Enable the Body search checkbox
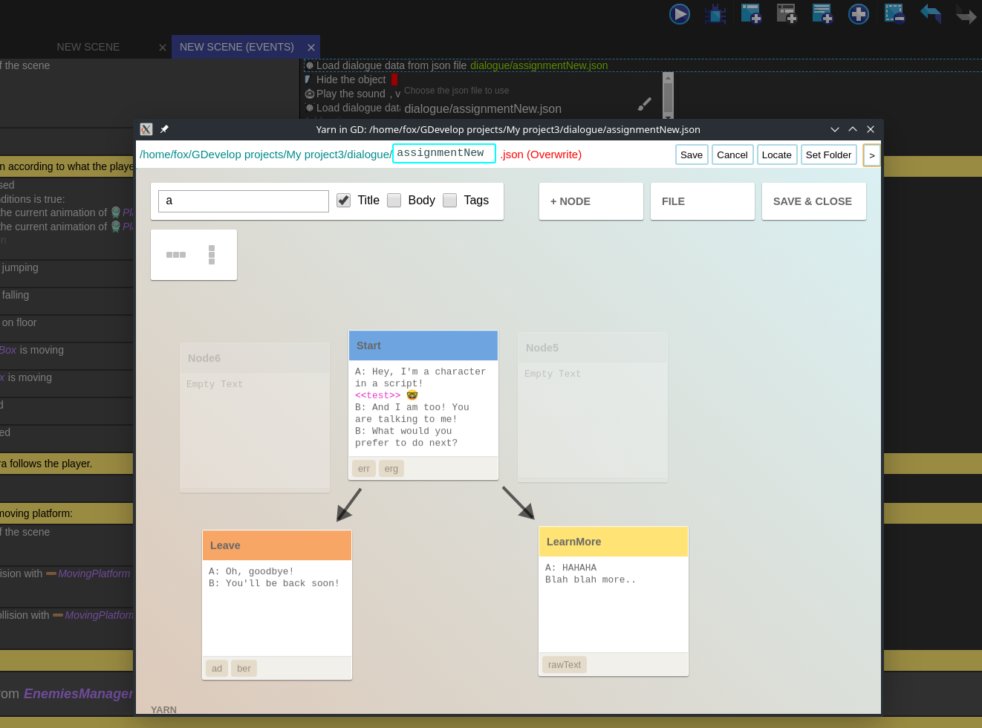The height and width of the screenshot is (728, 982). point(394,201)
